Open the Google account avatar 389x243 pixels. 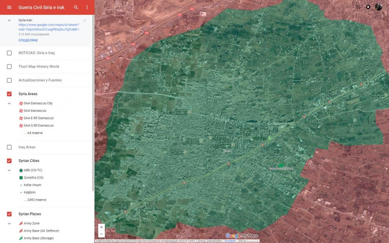[378, 7]
